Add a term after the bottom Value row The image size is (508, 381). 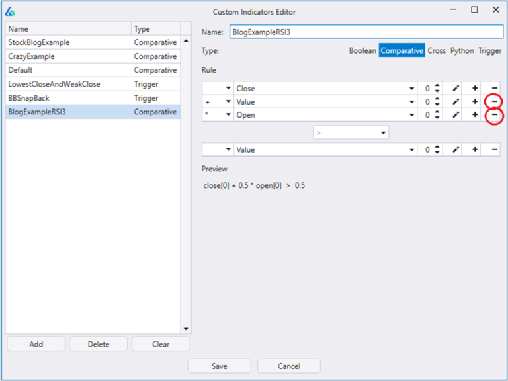tap(475, 149)
